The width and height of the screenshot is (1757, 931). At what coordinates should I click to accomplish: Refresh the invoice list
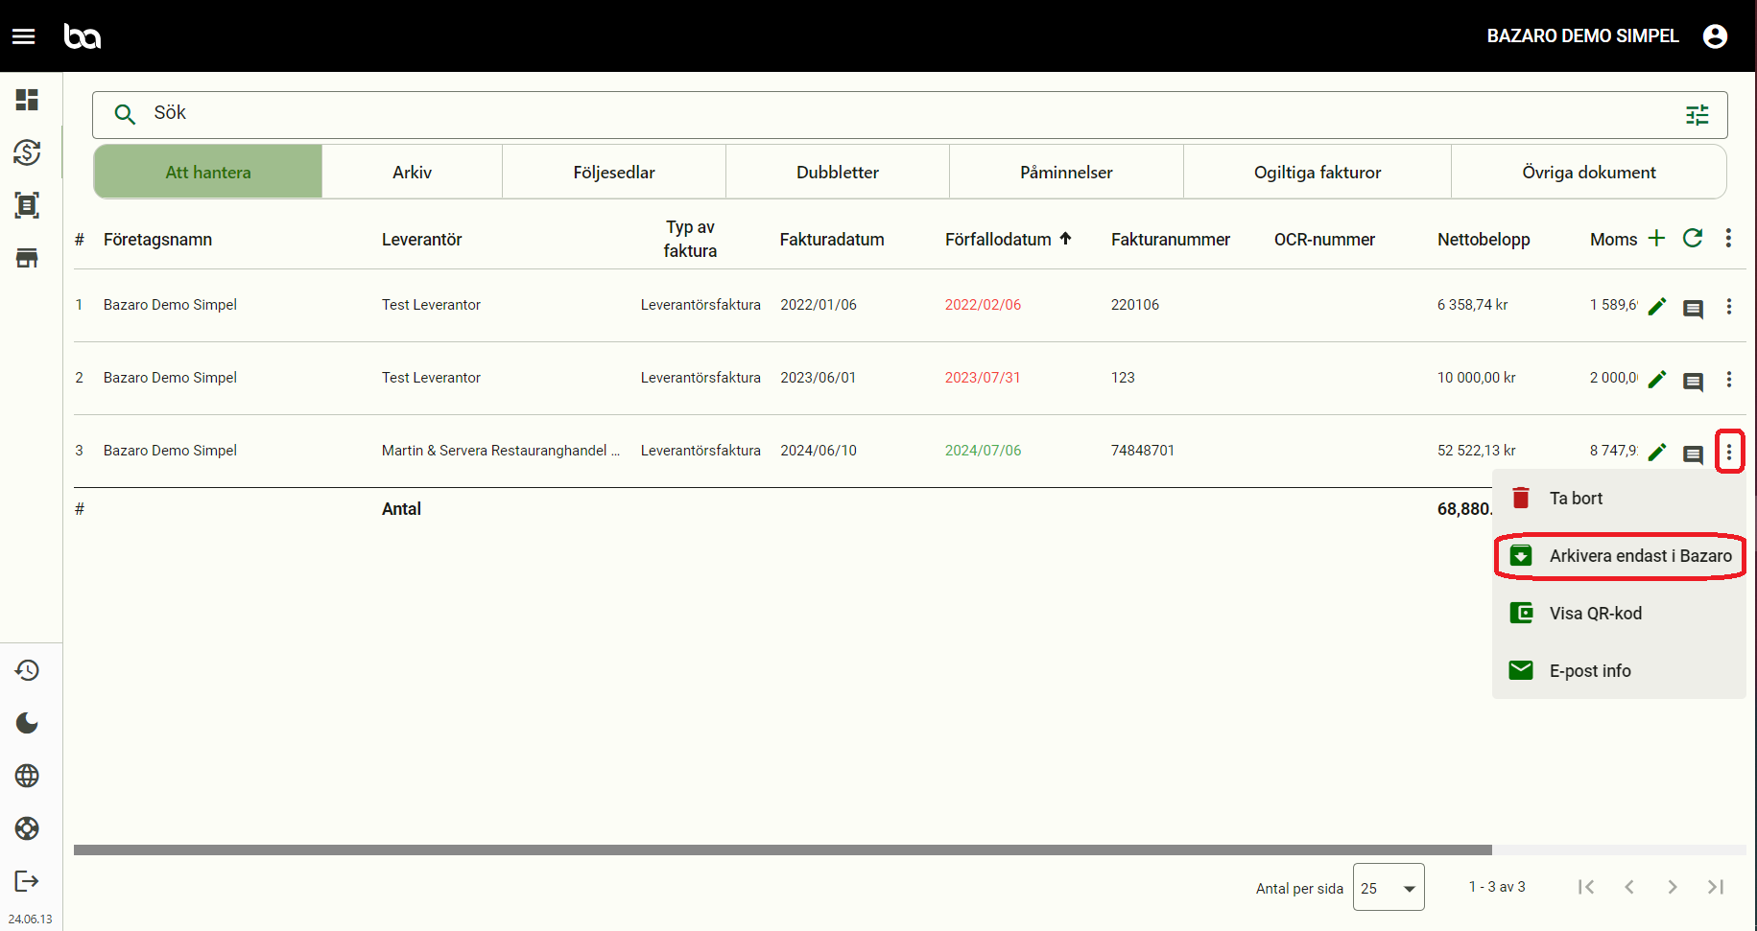pyautogui.click(x=1693, y=238)
